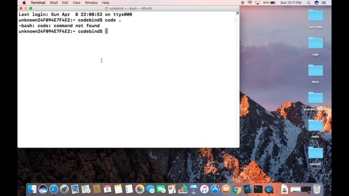The height and width of the screenshot is (196, 349).
Task: Open the Pages app in Dock
Action: coord(172,189)
